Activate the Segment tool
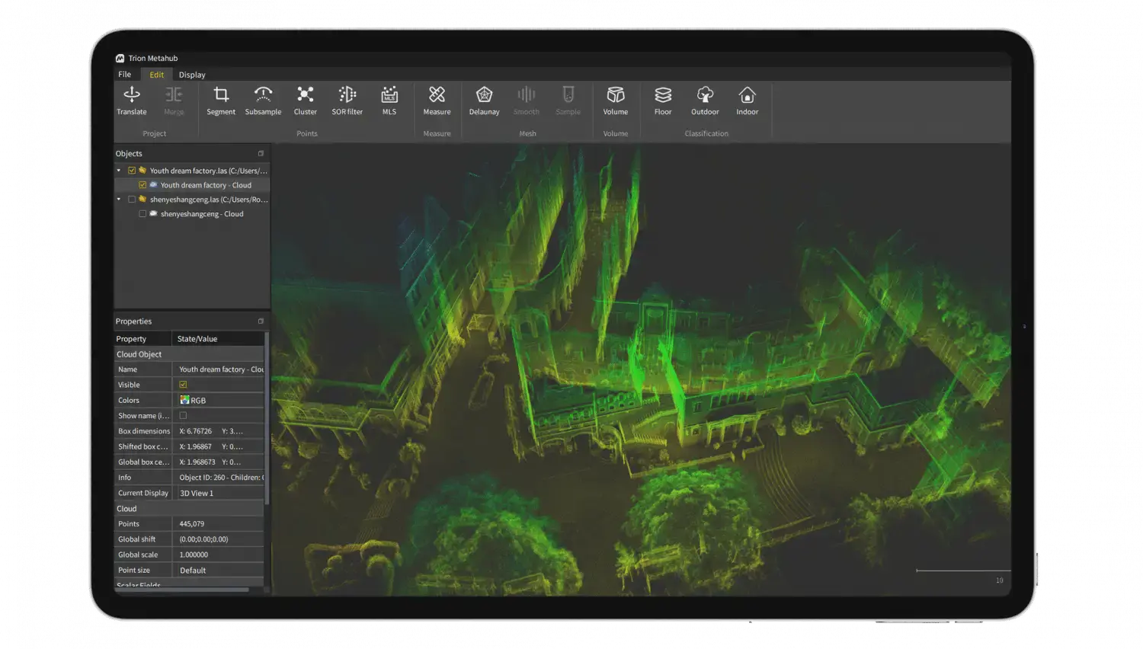The image size is (1143, 649). pyautogui.click(x=221, y=101)
